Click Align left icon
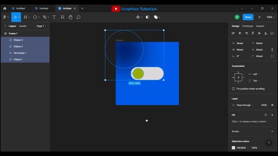This screenshot has width=278, height=156. pos(233,33)
